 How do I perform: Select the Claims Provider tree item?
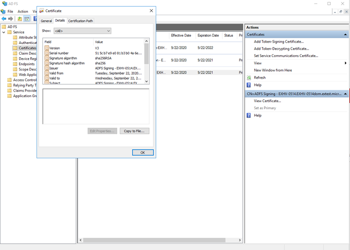point(25,91)
